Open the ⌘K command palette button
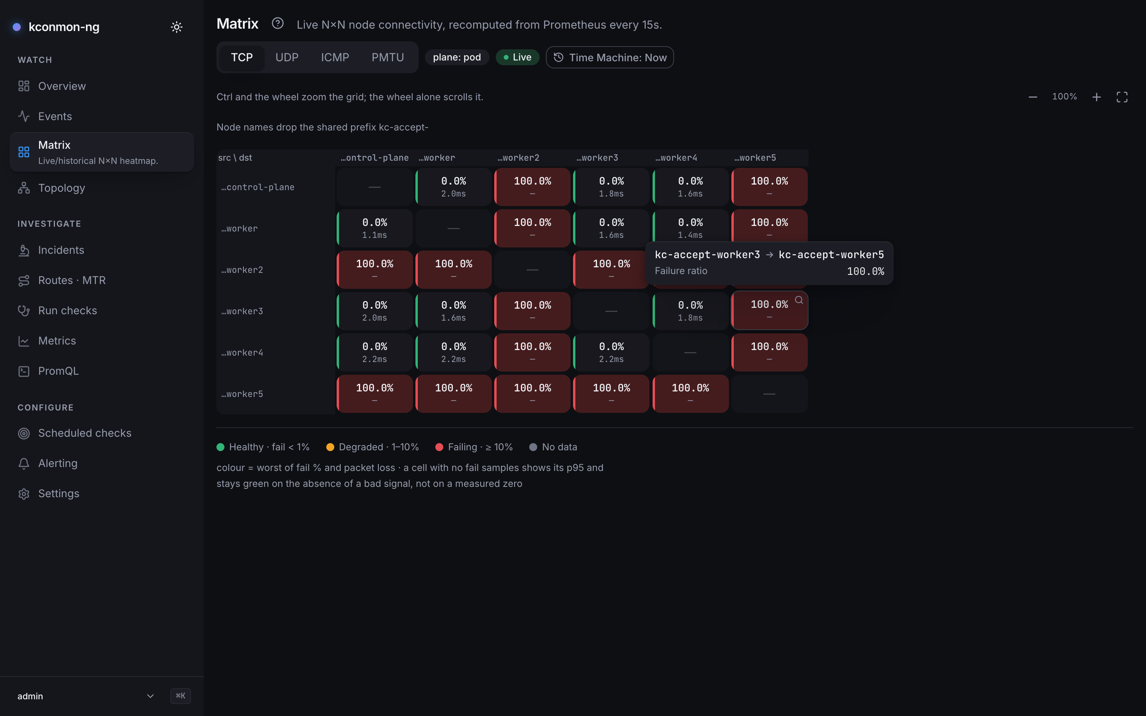The height and width of the screenshot is (716, 1146). 180,696
